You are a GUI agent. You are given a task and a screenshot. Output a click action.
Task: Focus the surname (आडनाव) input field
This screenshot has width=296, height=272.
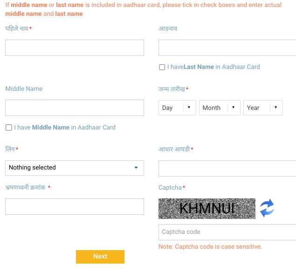pos(227,48)
